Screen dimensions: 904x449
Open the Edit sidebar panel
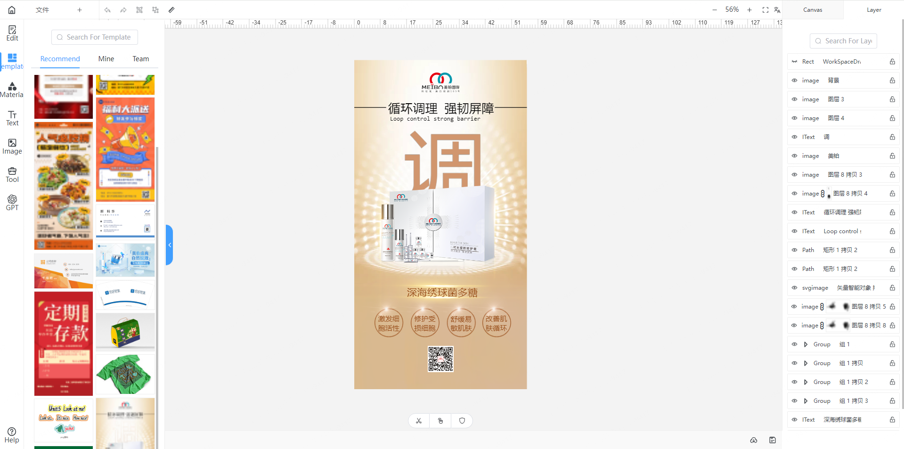[12, 33]
